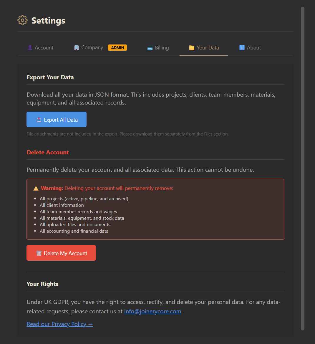Select the Your Data tab
The height and width of the screenshot is (344, 315).
[x=208, y=48]
